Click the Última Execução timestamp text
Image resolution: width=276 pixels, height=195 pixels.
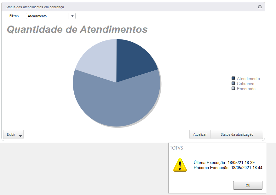pos(224,162)
